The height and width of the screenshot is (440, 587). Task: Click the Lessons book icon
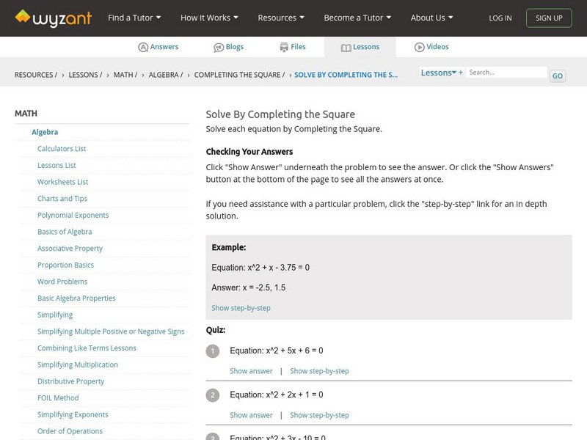346,47
